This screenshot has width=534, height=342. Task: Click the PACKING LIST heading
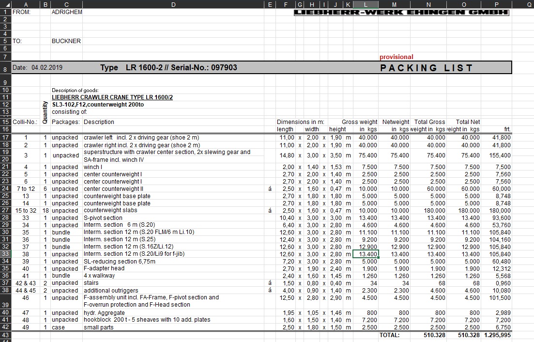[427, 68]
